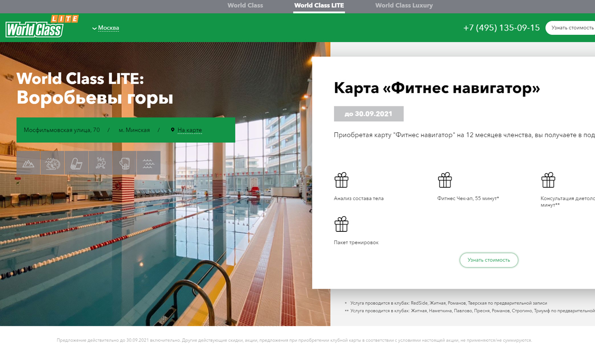Image resolution: width=595 pixels, height=344 pixels.
Task: Switch to the World Class Luxury tab
Action: coord(404,5)
